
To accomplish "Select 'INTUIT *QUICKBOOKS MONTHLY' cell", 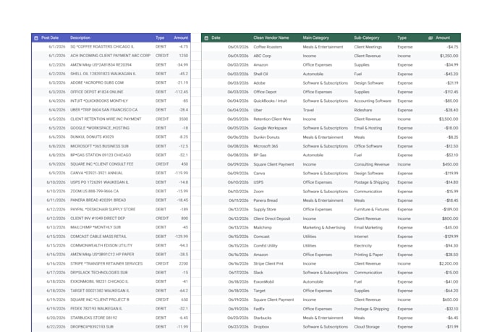I will (x=99, y=101).
